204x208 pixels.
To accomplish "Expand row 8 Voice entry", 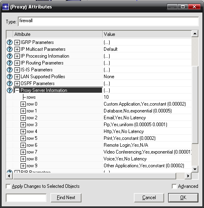I will click(23, 159).
